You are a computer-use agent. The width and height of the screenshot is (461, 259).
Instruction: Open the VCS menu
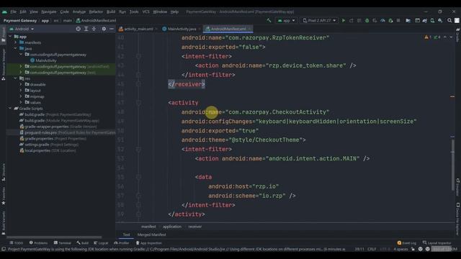[x=146, y=12]
